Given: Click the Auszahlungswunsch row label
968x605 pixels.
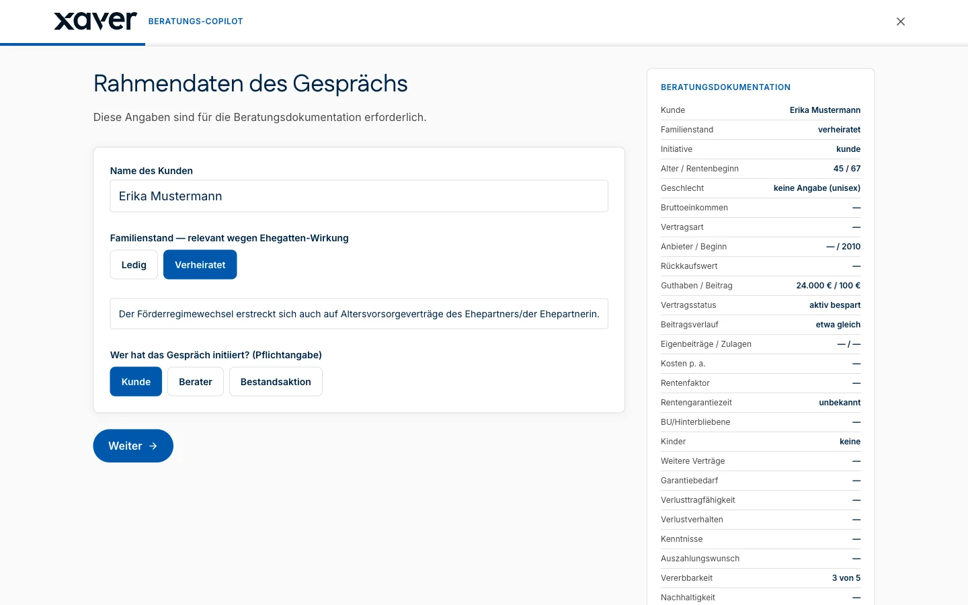Looking at the screenshot, I should [x=700, y=559].
